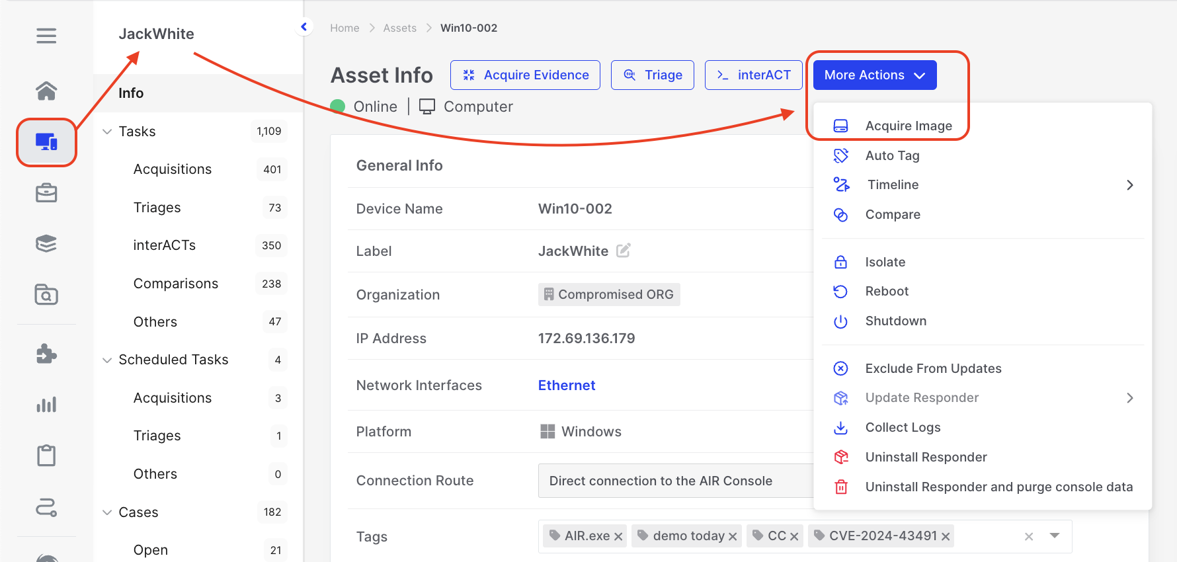Collapse the Tasks tree section
Image resolution: width=1177 pixels, height=562 pixels.
tap(107, 132)
